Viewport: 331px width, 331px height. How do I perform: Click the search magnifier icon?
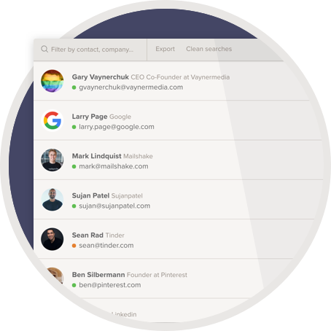pyautogui.click(x=44, y=49)
